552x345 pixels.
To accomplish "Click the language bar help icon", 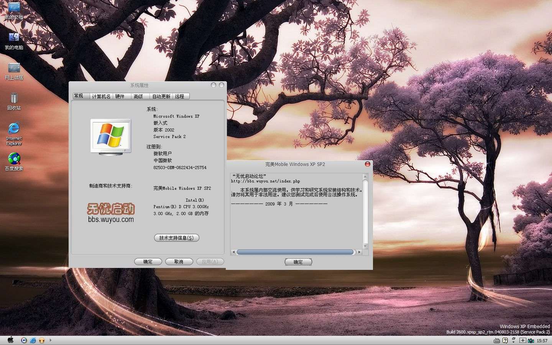I will pyautogui.click(x=505, y=340).
